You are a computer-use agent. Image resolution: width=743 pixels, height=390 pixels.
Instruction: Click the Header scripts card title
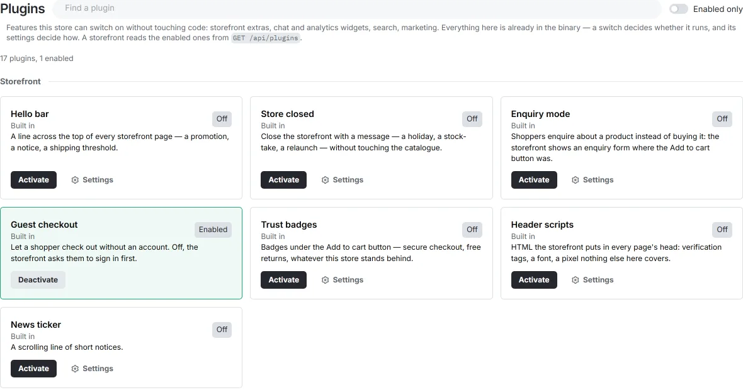pos(543,225)
